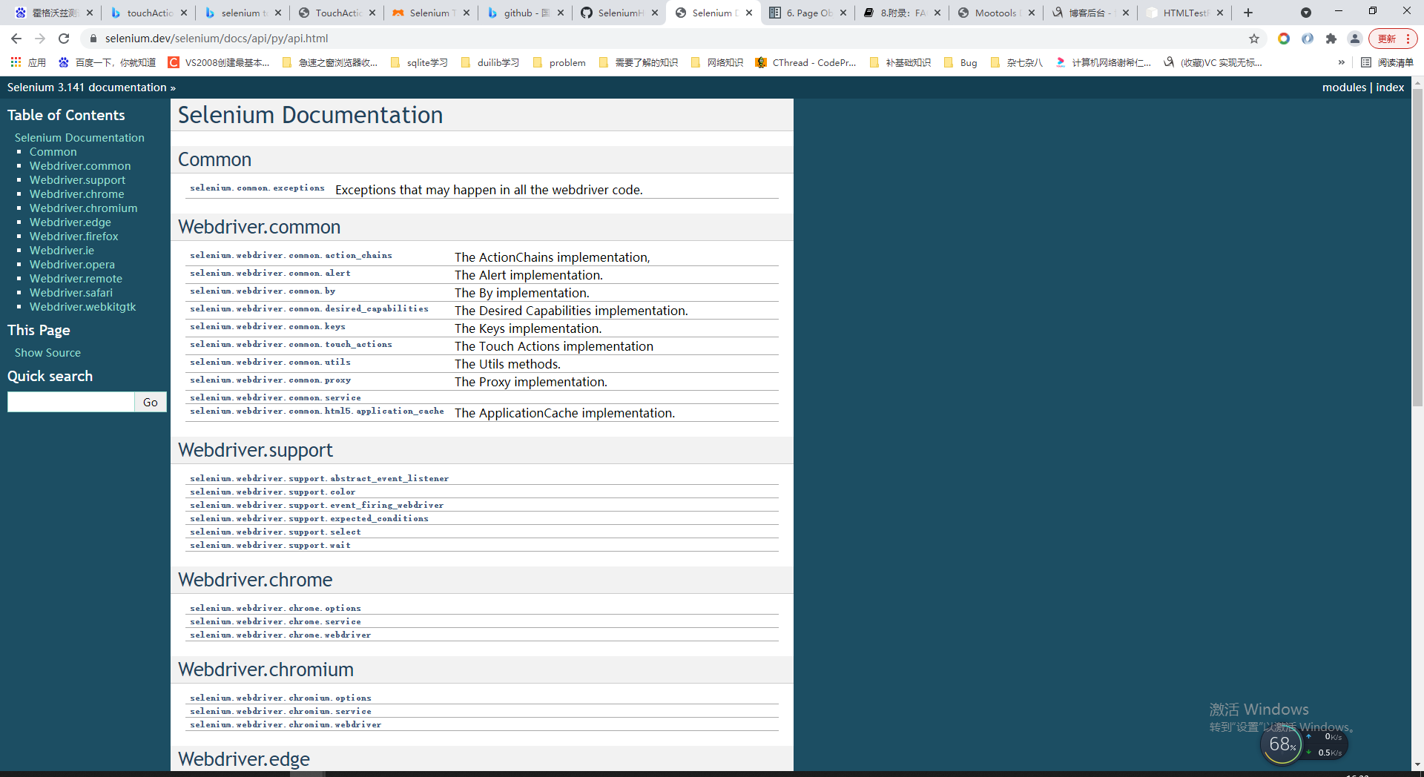
Task: Expand the 需要了解的知识 bookmark folder
Action: [638, 62]
